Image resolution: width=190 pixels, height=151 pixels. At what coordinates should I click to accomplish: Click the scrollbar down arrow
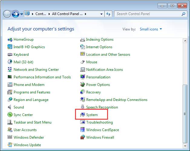(185, 146)
